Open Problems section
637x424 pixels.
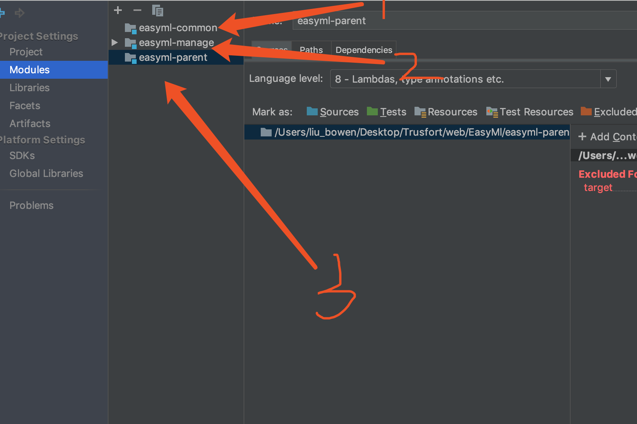(32, 205)
